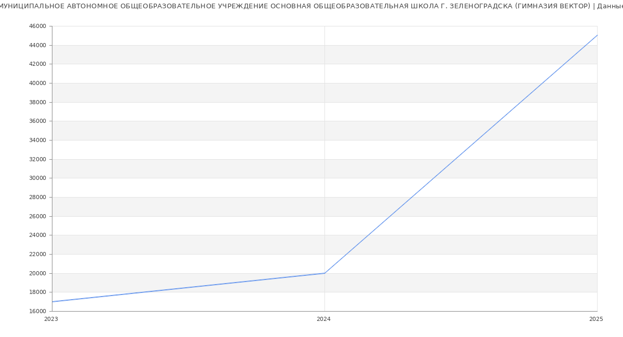Viewport: 623px width, 337px height.
Task: Click the 24000 y-axis label
Action: 37,235
